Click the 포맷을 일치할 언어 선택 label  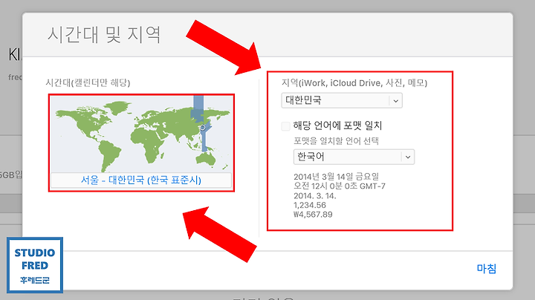pos(336,141)
